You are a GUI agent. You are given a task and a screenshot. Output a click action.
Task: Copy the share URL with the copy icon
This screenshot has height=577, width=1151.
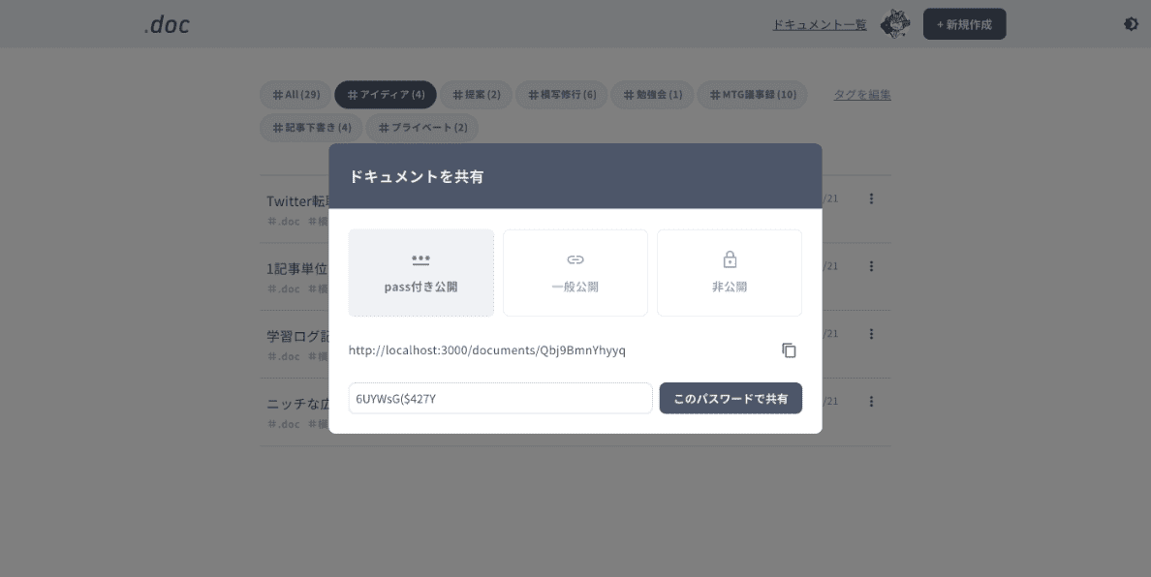(789, 350)
